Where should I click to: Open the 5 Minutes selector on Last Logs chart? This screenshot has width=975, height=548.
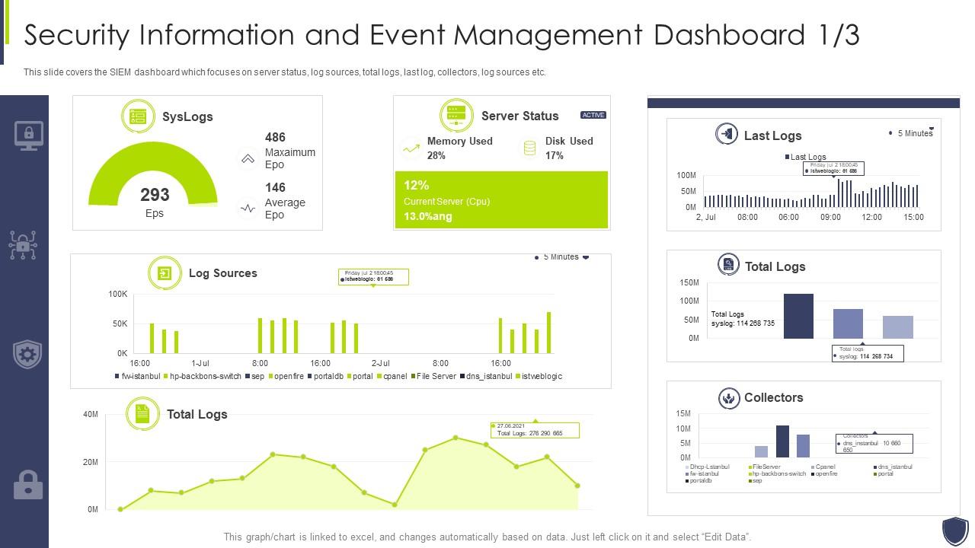912,132
